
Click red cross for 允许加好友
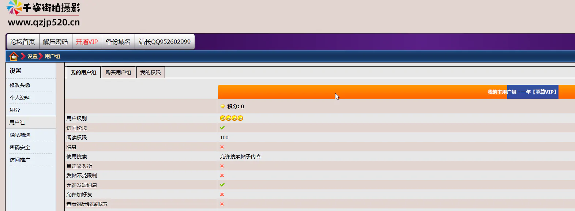tap(222, 194)
